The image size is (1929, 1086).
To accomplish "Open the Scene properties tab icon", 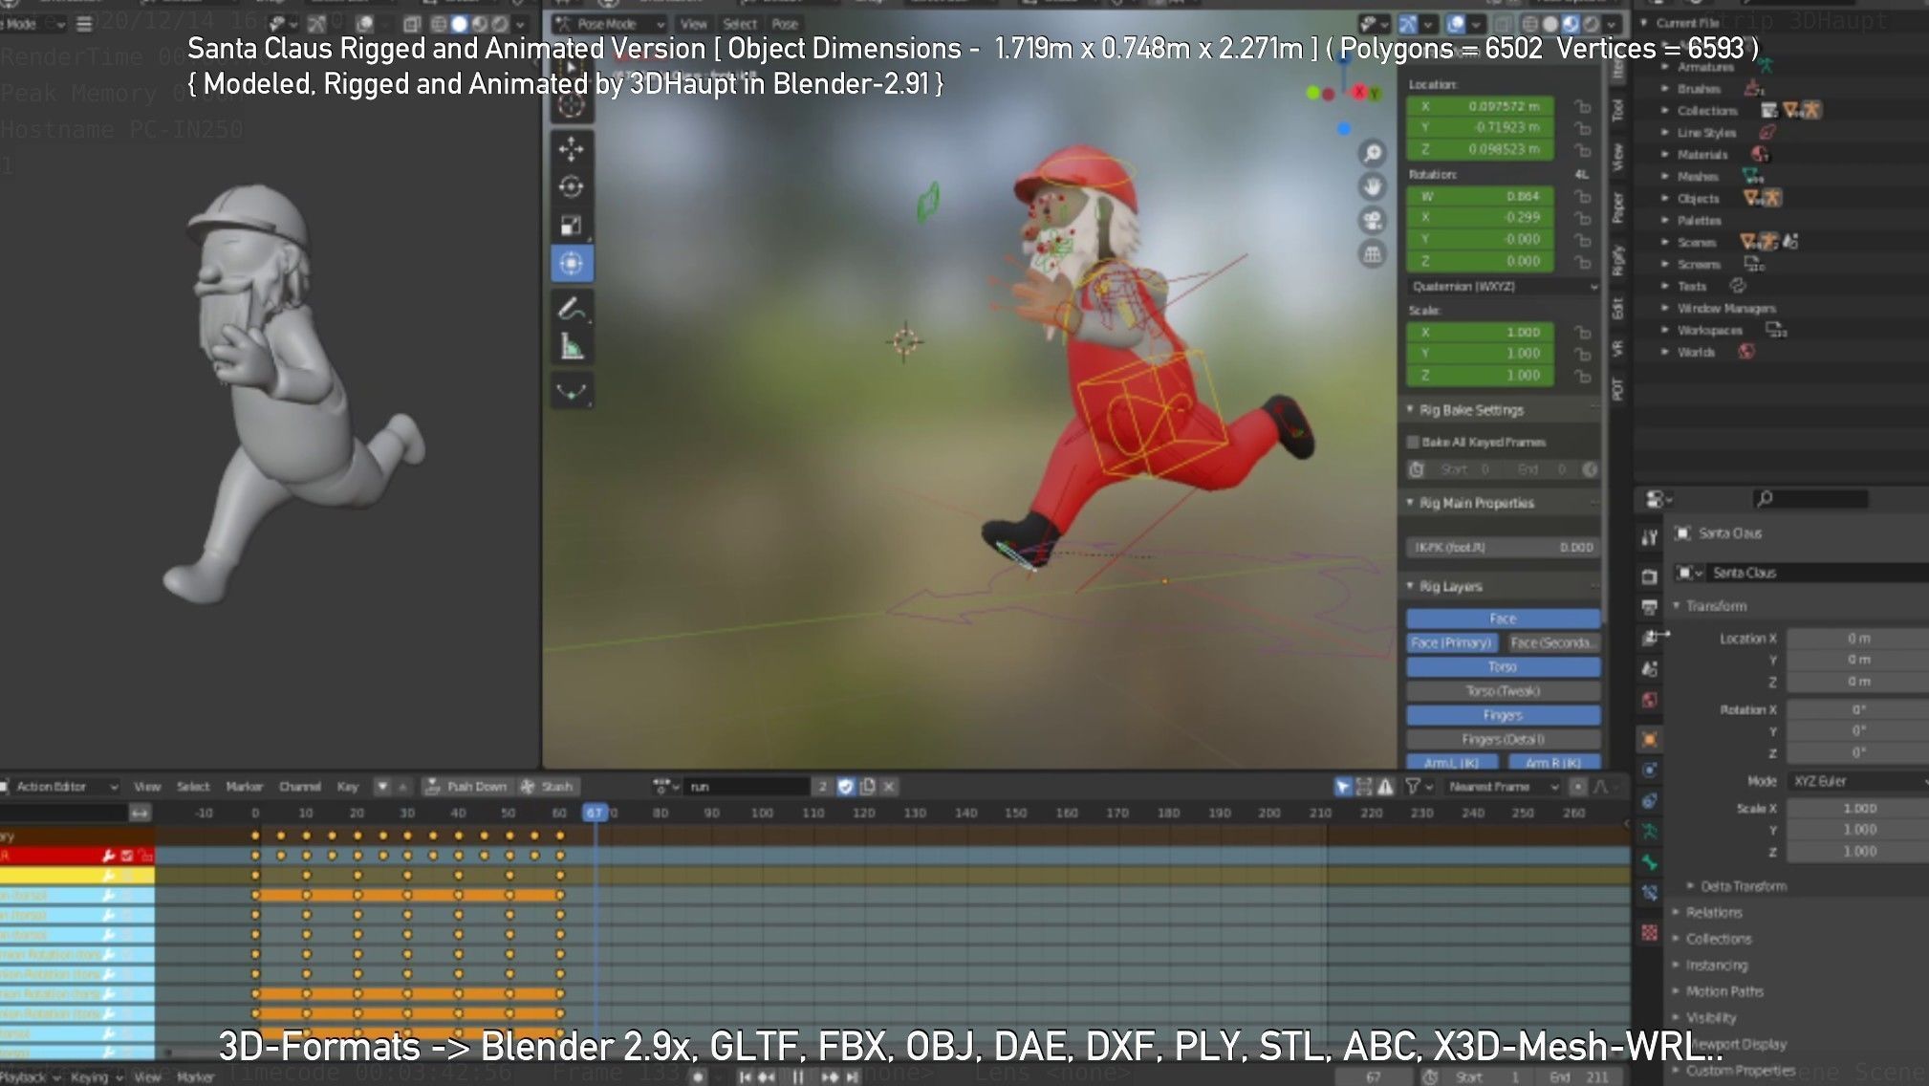I will click(x=1650, y=668).
